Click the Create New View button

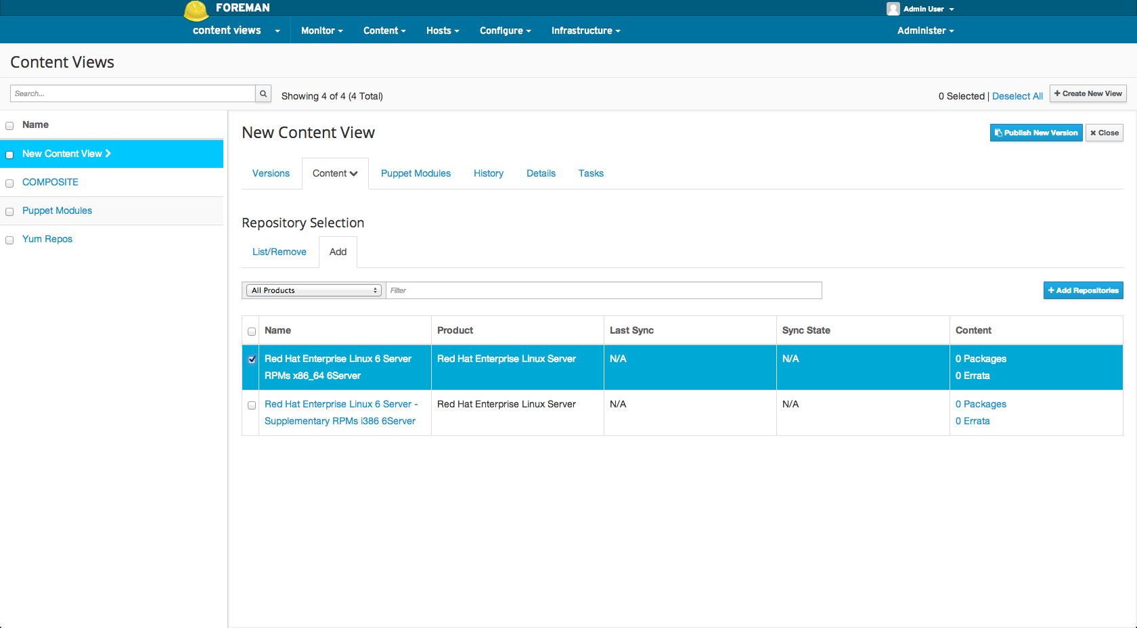(x=1088, y=93)
